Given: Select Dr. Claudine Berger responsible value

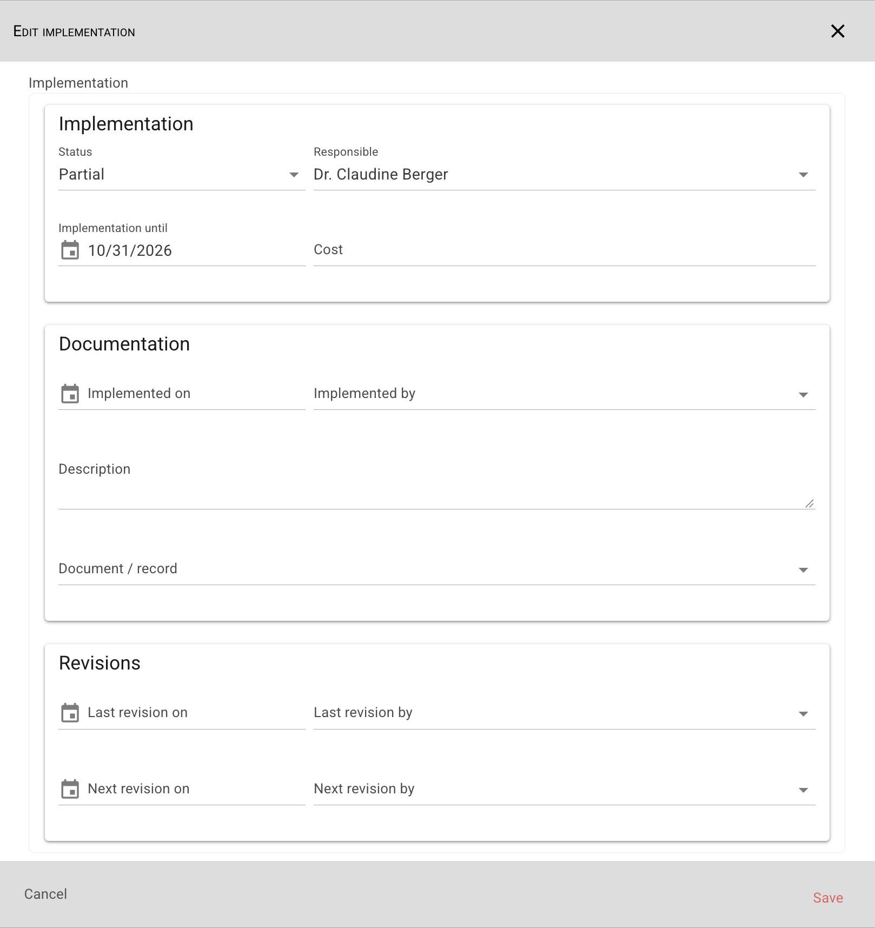Looking at the screenshot, I should pyautogui.click(x=381, y=175).
